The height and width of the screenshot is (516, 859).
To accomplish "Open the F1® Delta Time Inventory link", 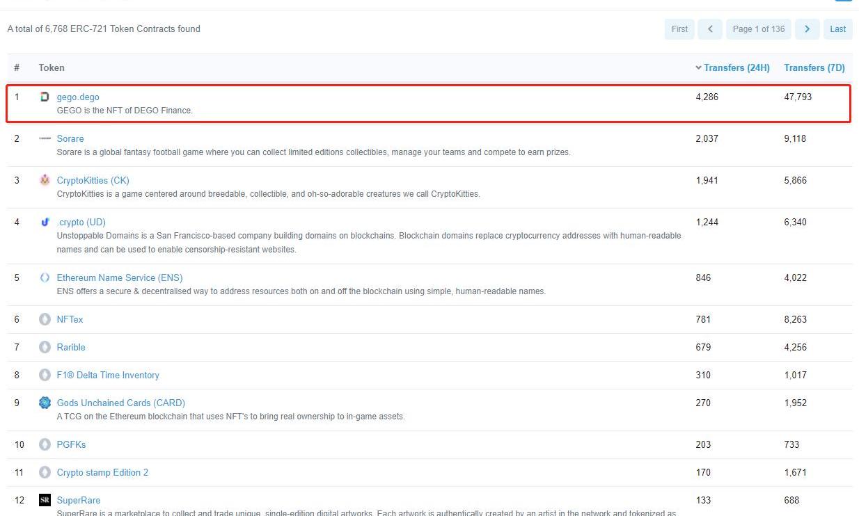I will (x=108, y=376).
